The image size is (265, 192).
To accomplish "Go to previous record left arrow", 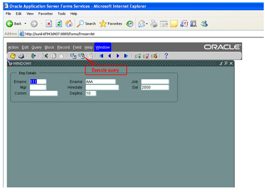I will coord(110,56).
